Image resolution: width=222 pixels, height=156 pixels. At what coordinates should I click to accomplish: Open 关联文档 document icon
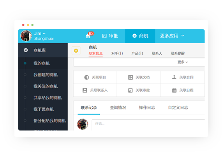[130, 77]
